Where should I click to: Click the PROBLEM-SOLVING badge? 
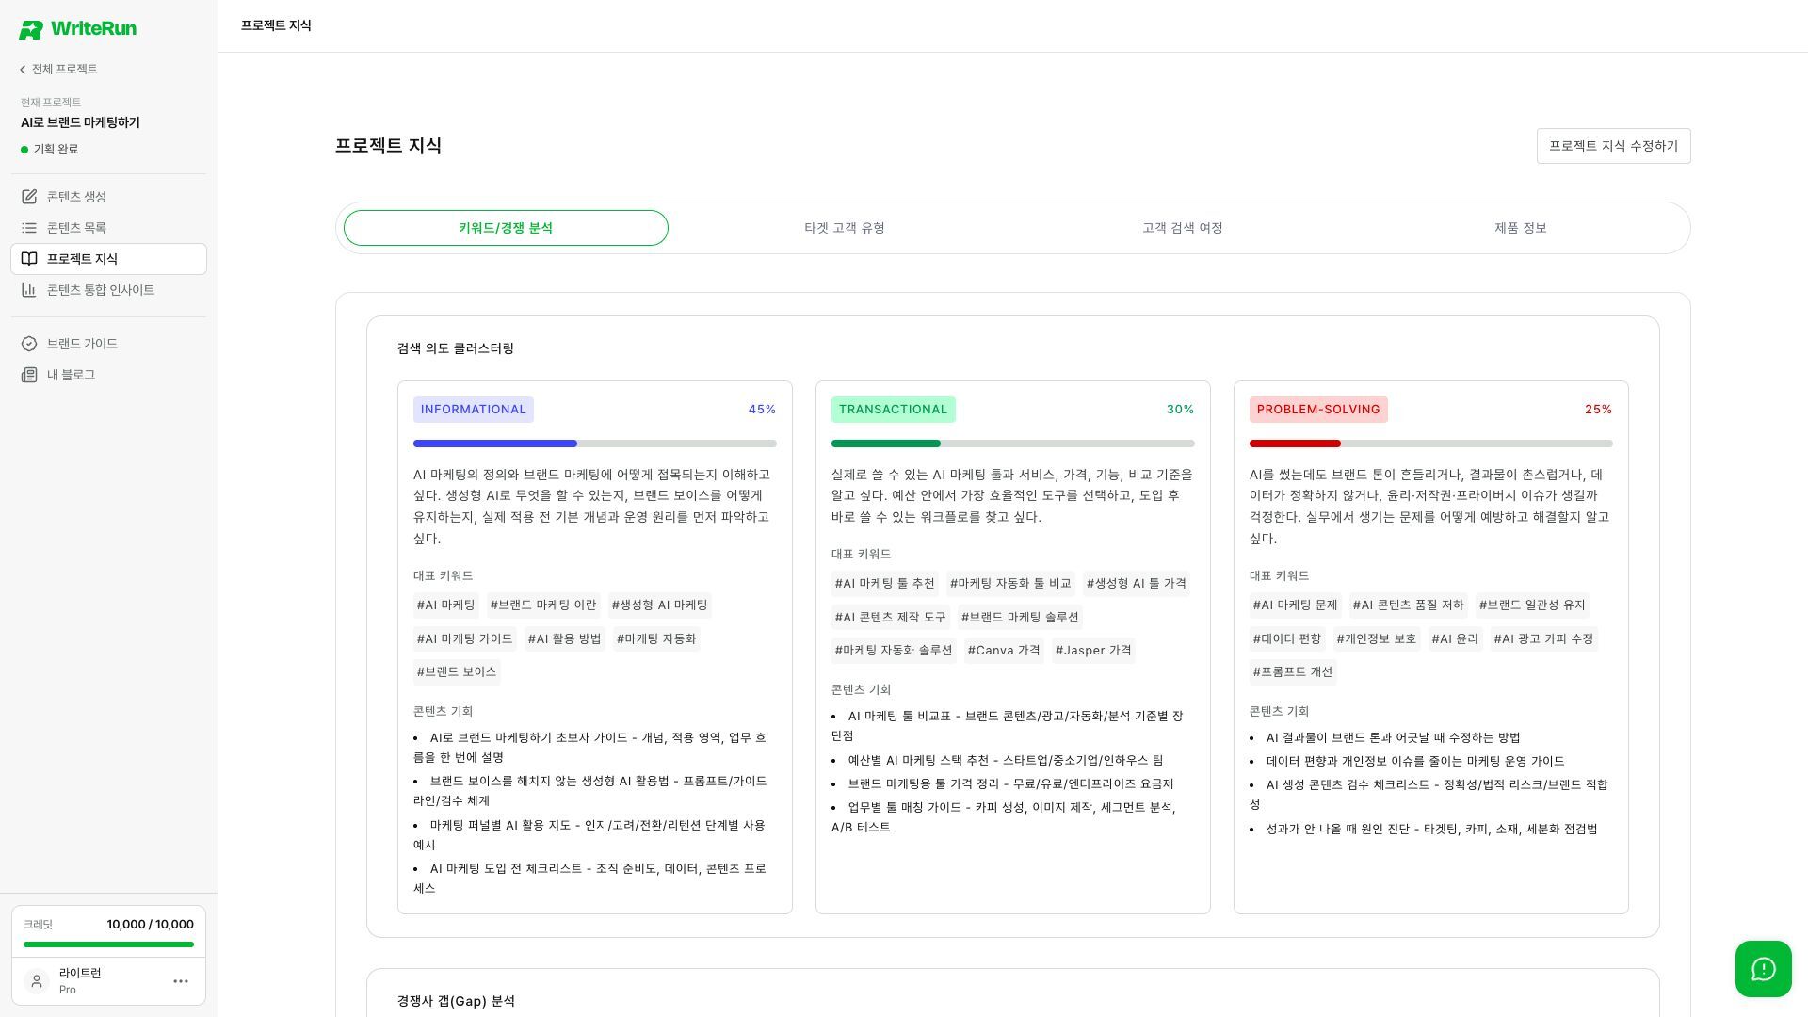pos(1318,410)
